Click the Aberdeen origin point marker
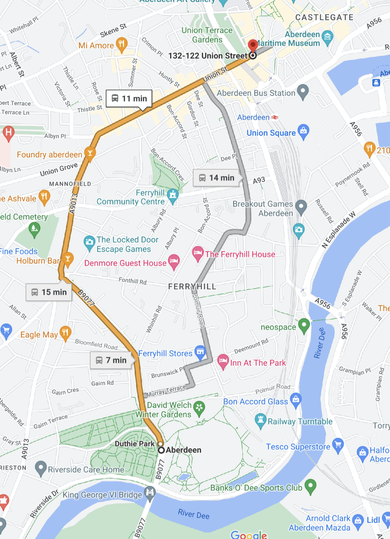 [161, 450]
